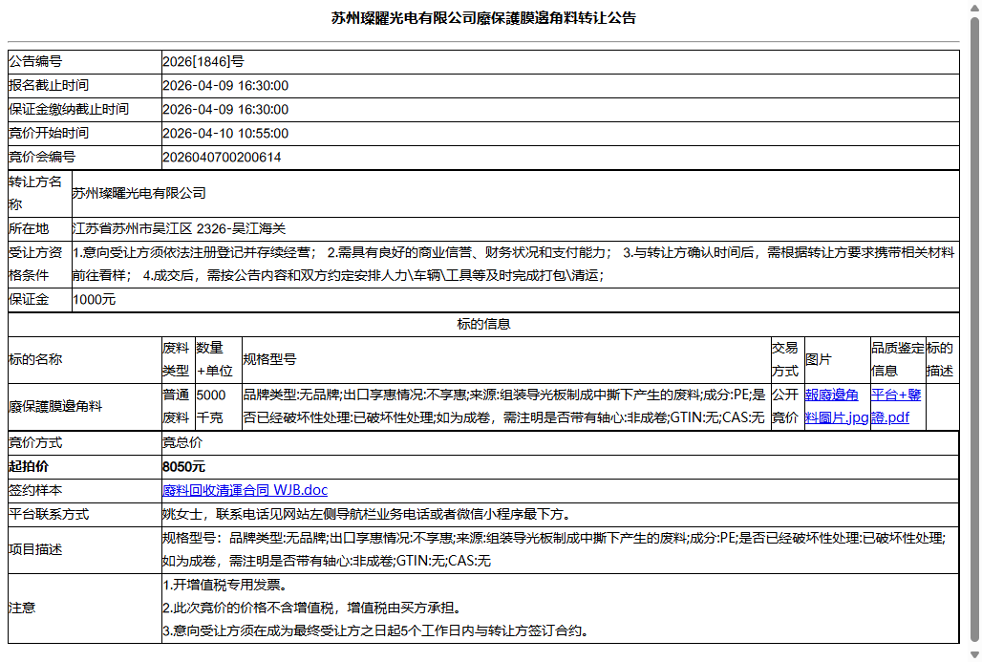This screenshot has width=982, height=662.
Task: Select trade method 公开竞价 cell
Action: point(787,406)
